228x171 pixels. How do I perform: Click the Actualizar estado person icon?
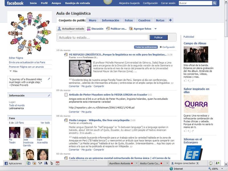pos(59,28)
